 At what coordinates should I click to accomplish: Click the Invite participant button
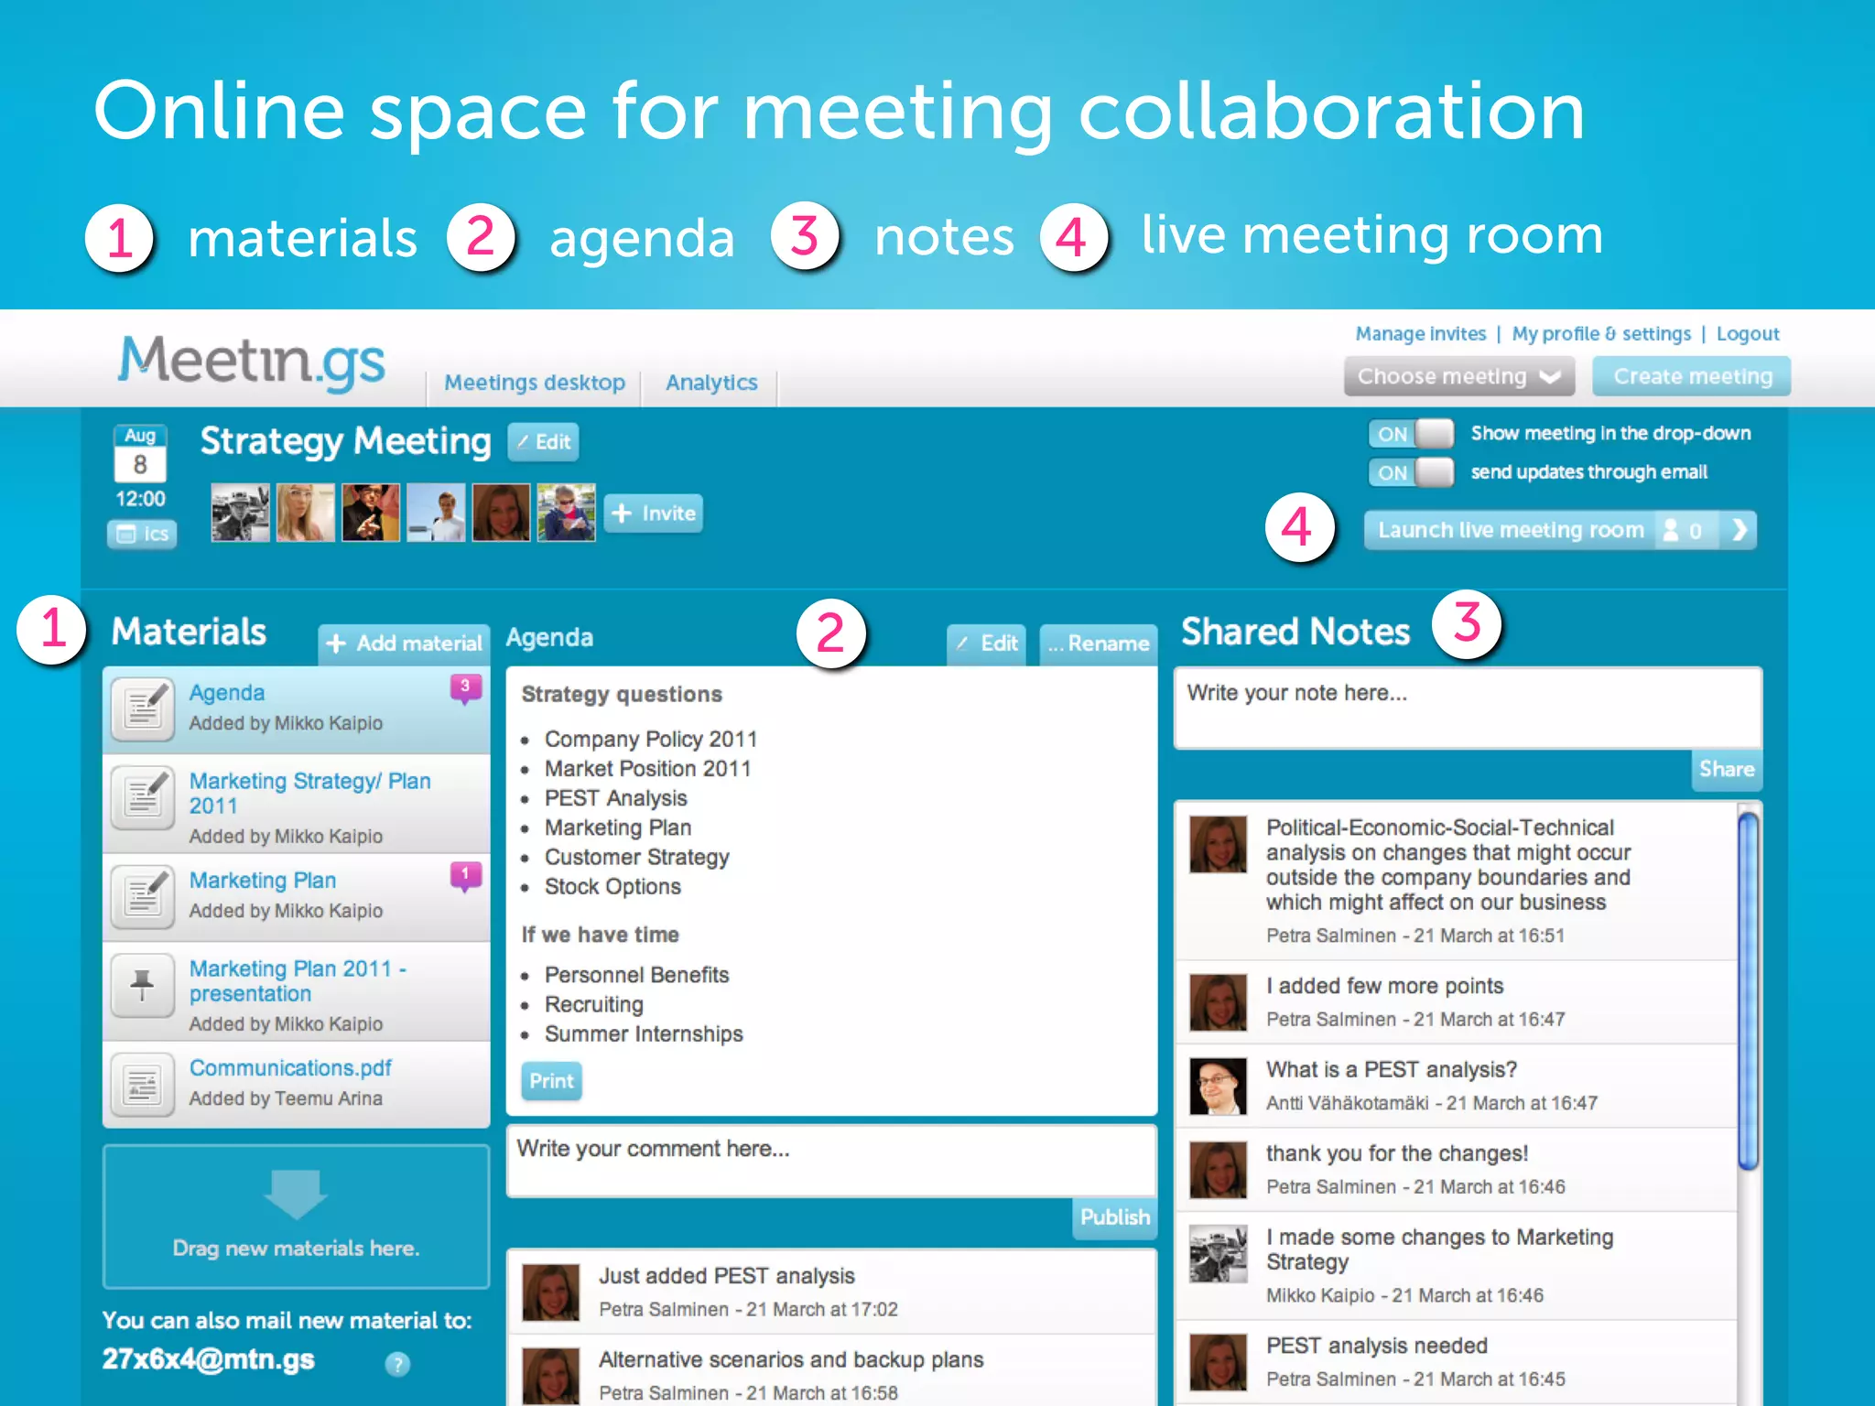tap(654, 514)
